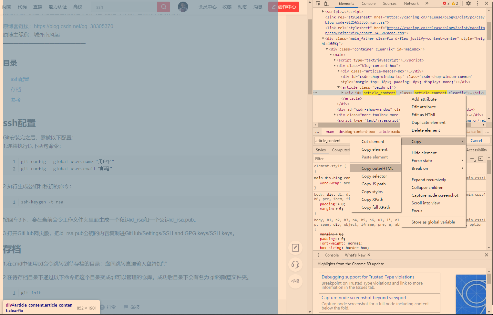Open the Computed pane tab

[x=341, y=150]
